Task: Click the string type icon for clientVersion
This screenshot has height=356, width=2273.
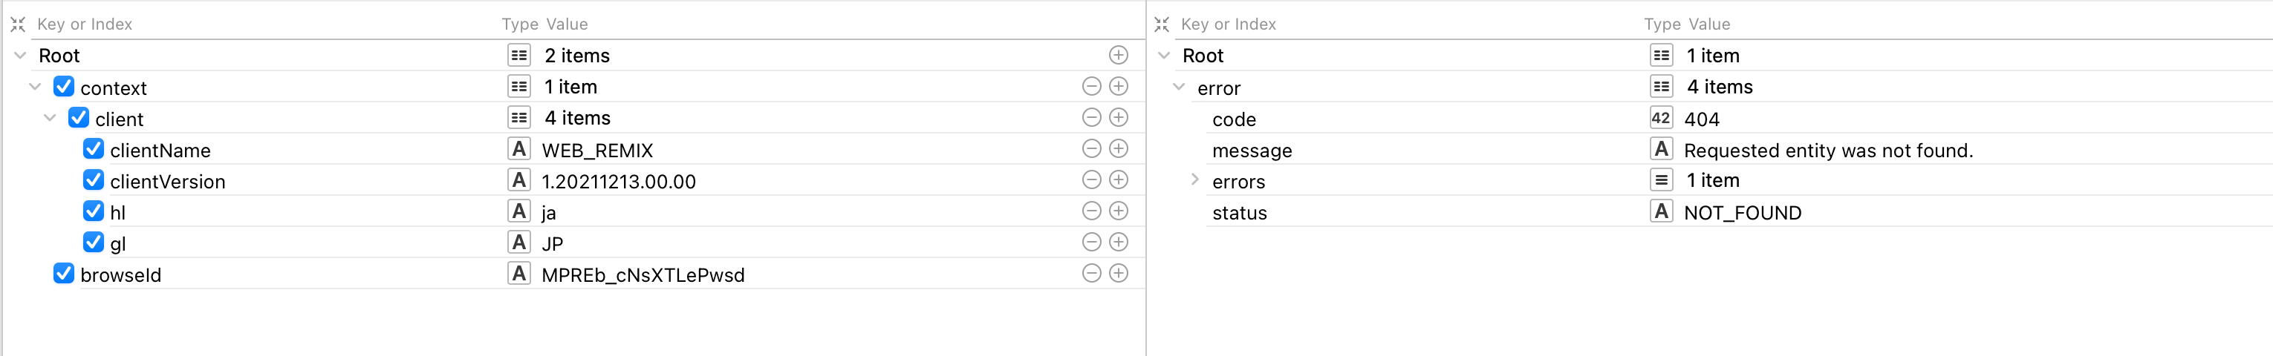Action: tap(518, 181)
